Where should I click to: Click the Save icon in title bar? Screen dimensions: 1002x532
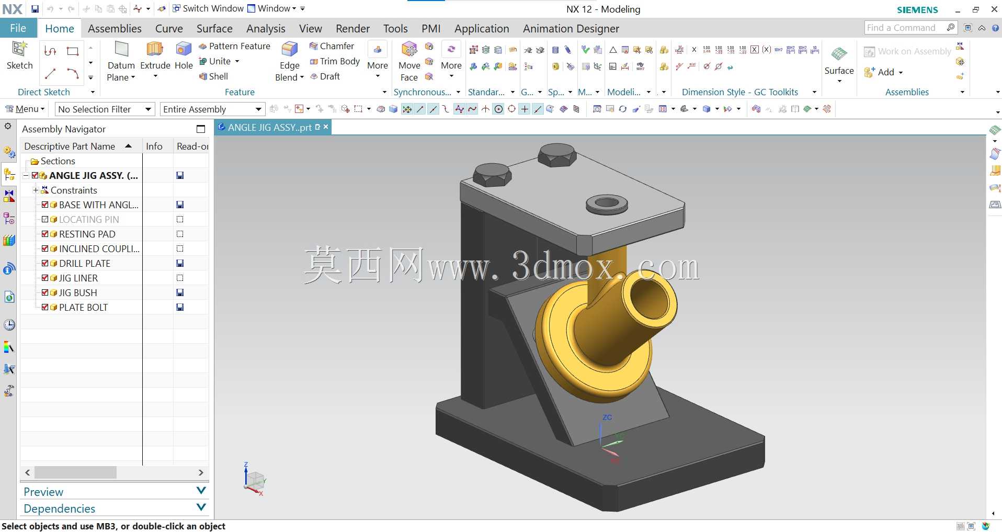coord(35,9)
